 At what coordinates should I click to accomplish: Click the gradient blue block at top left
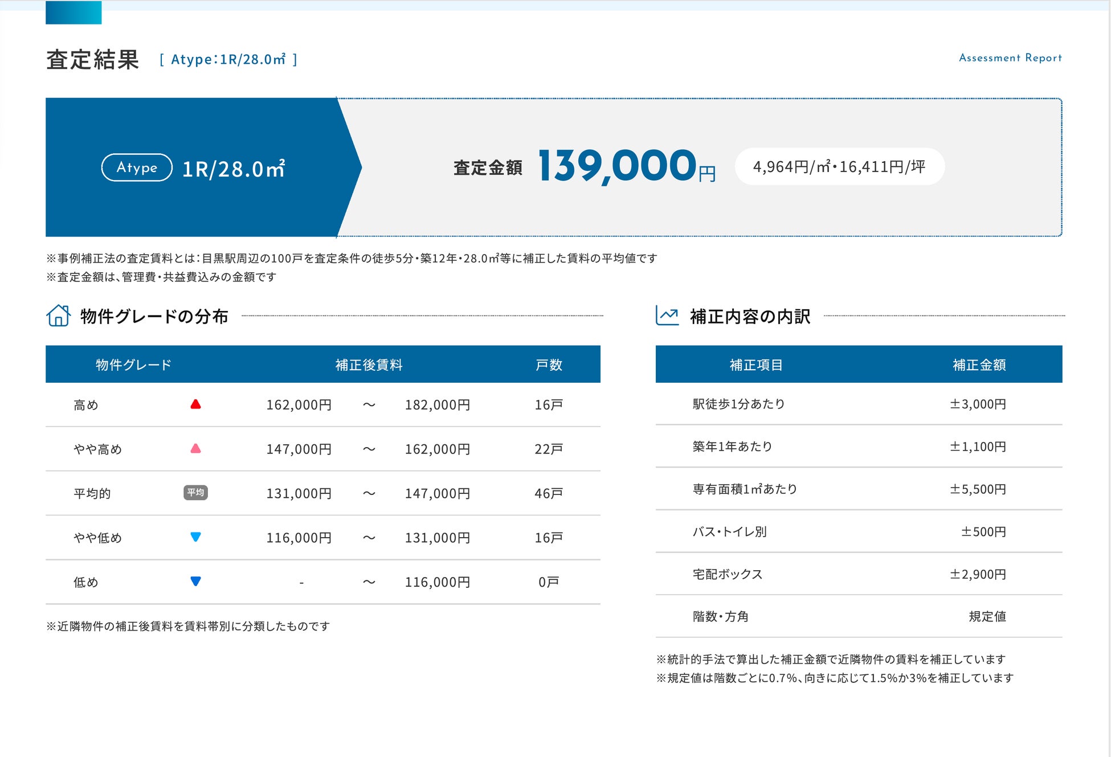click(x=73, y=13)
